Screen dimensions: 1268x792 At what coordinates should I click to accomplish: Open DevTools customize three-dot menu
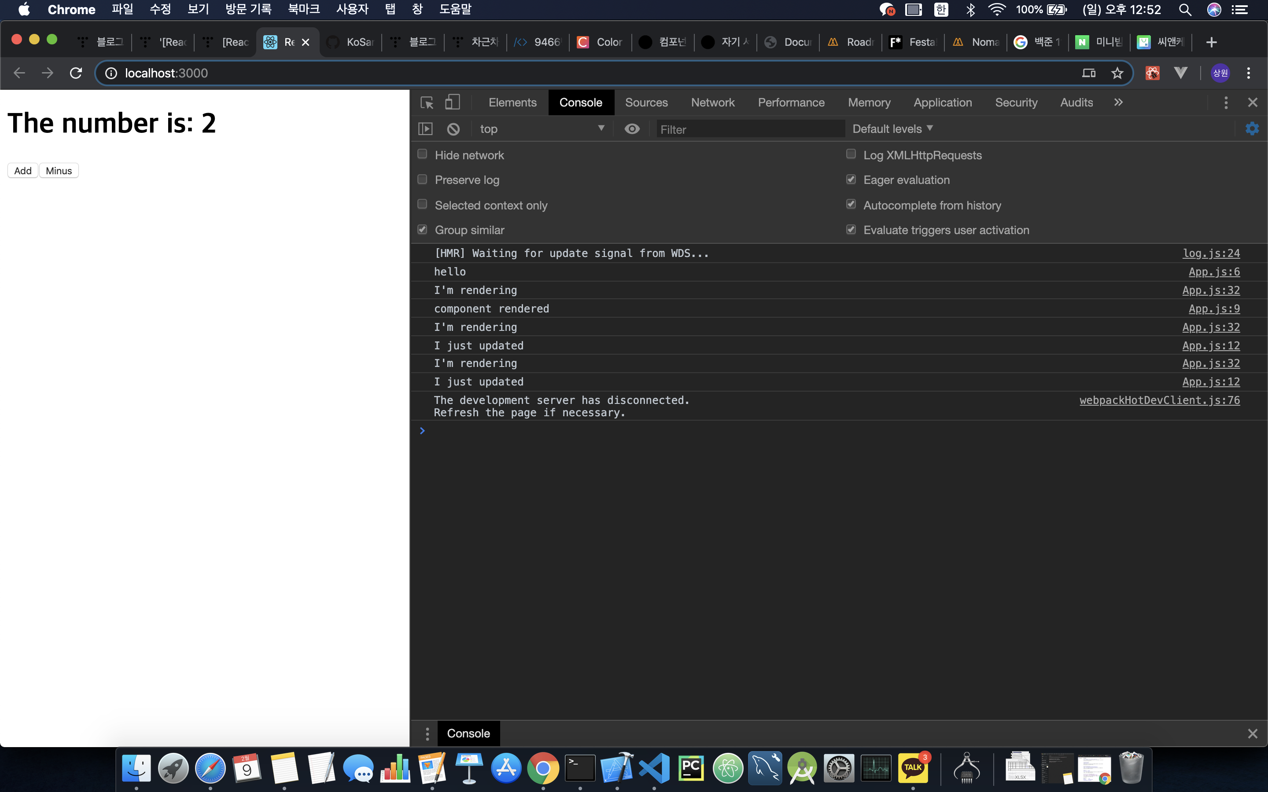point(1226,103)
